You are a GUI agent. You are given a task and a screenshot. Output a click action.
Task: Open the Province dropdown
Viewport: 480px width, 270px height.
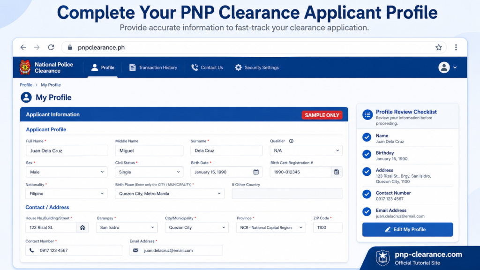(271, 227)
